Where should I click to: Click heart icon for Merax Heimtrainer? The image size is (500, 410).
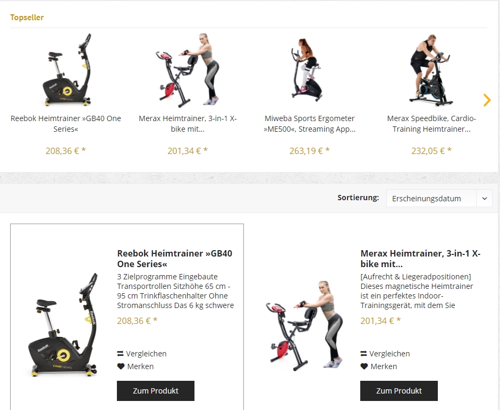pyautogui.click(x=364, y=366)
